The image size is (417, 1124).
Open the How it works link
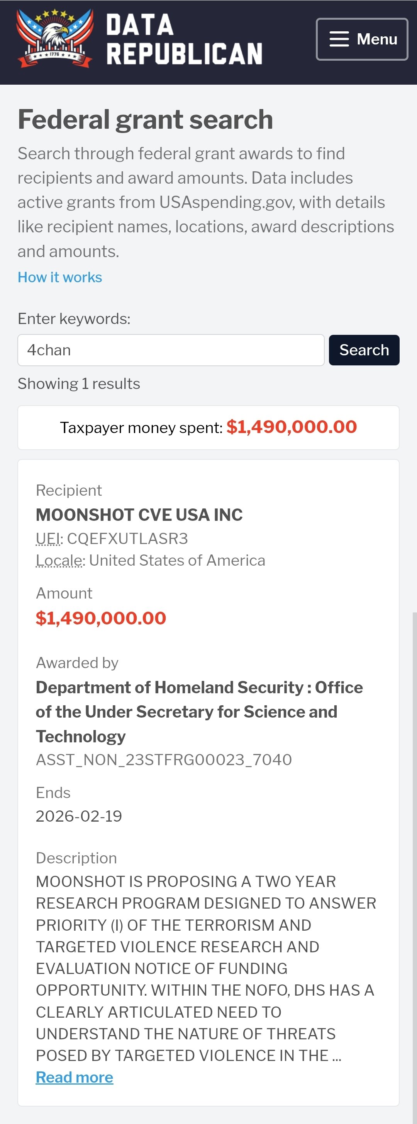click(x=60, y=277)
